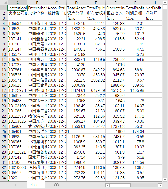Select the cell with value 121.26
The width and height of the screenshot is (168, 189).
click(115, 178)
